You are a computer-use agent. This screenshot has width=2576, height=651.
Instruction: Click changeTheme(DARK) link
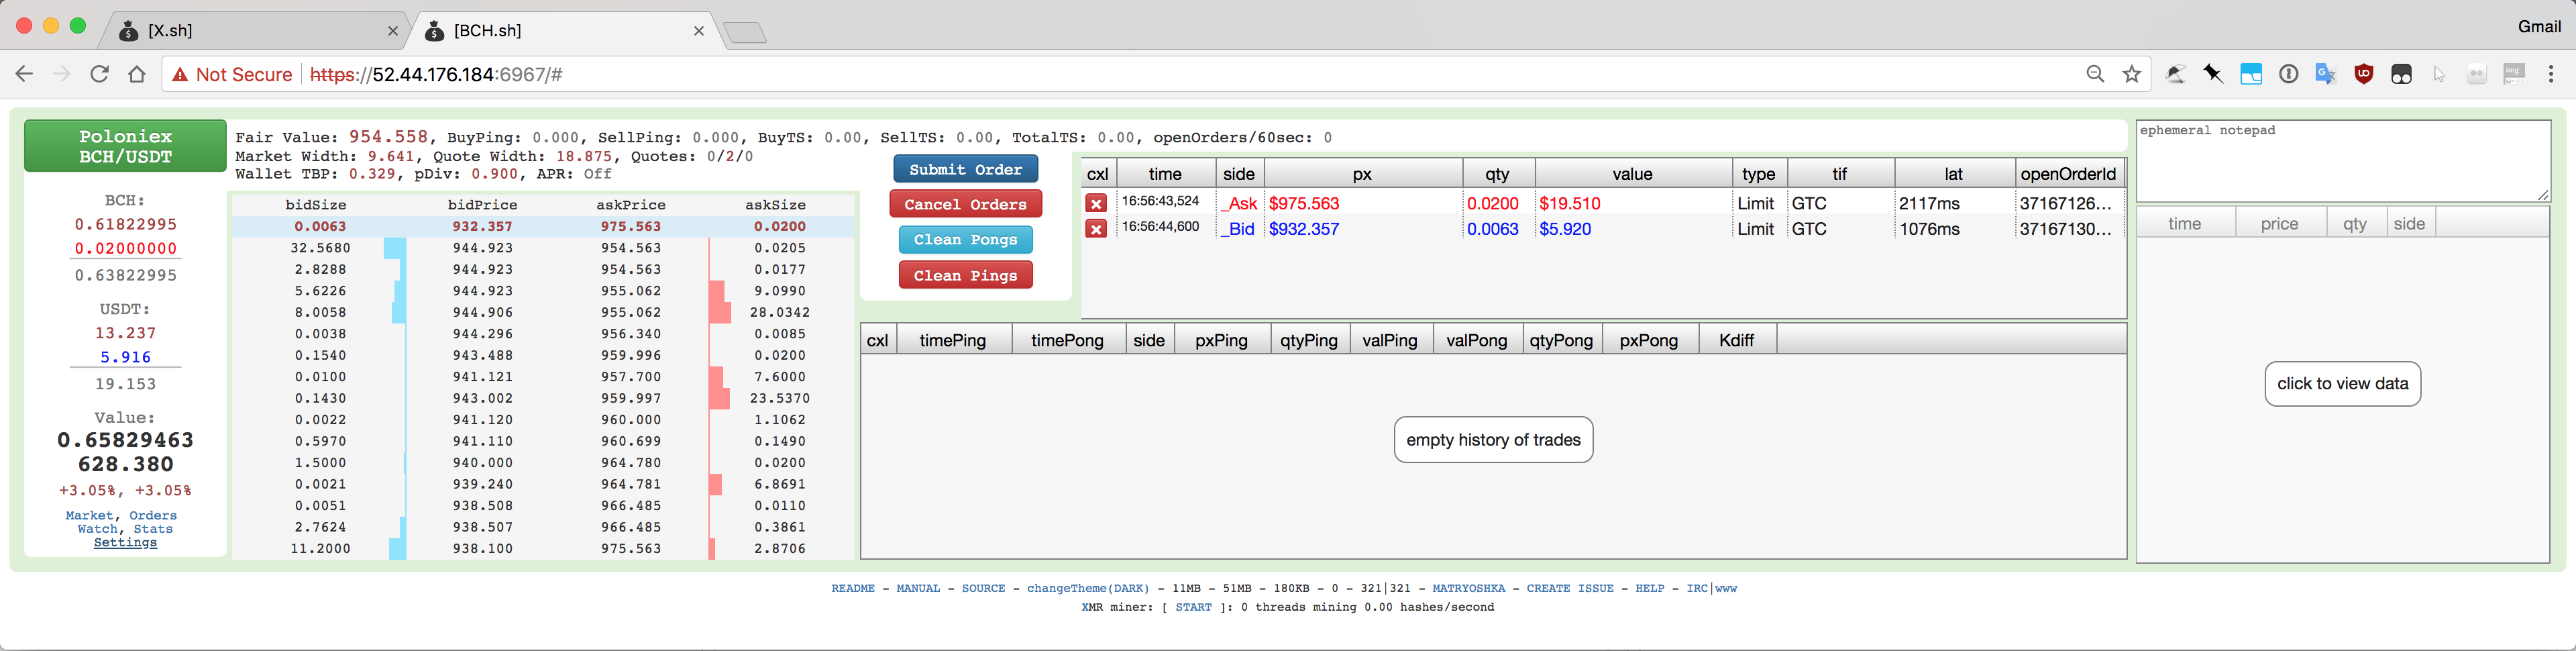point(1088,588)
